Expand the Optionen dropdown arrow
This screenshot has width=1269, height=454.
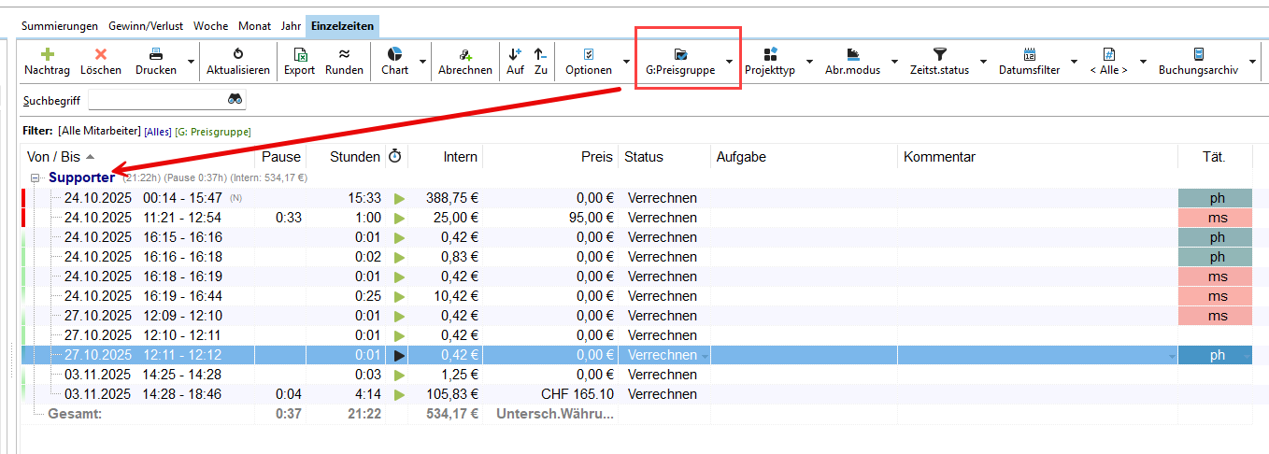[x=626, y=62]
